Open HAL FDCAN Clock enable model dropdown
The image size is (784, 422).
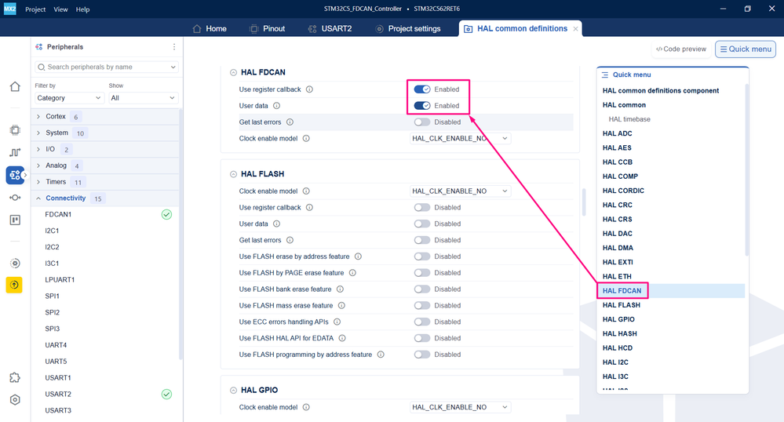(x=460, y=139)
